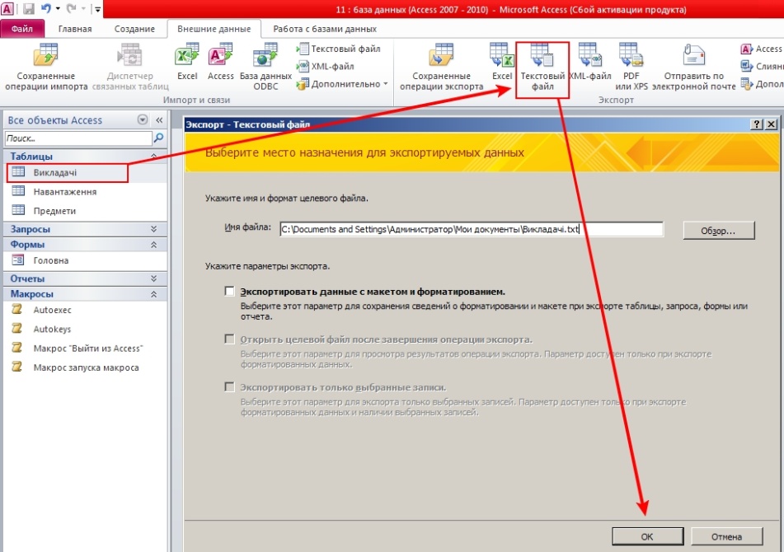Import from Текстовый файл in import group
This screenshot has height=552, width=784.
click(x=339, y=49)
